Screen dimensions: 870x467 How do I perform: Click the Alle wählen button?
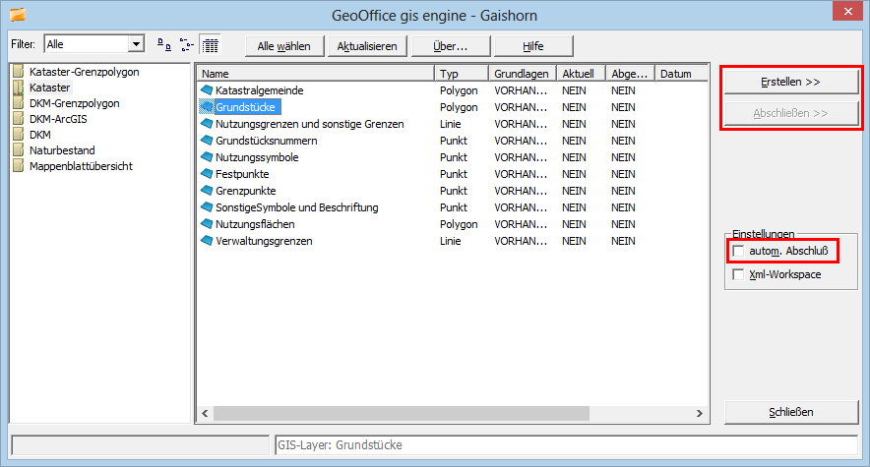[x=284, y=46]
